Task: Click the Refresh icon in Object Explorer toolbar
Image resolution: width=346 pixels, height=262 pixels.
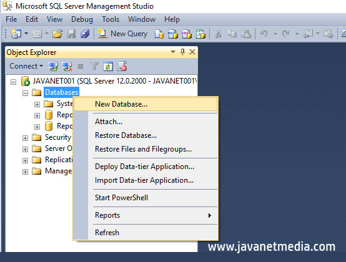Action: (108, 66)
